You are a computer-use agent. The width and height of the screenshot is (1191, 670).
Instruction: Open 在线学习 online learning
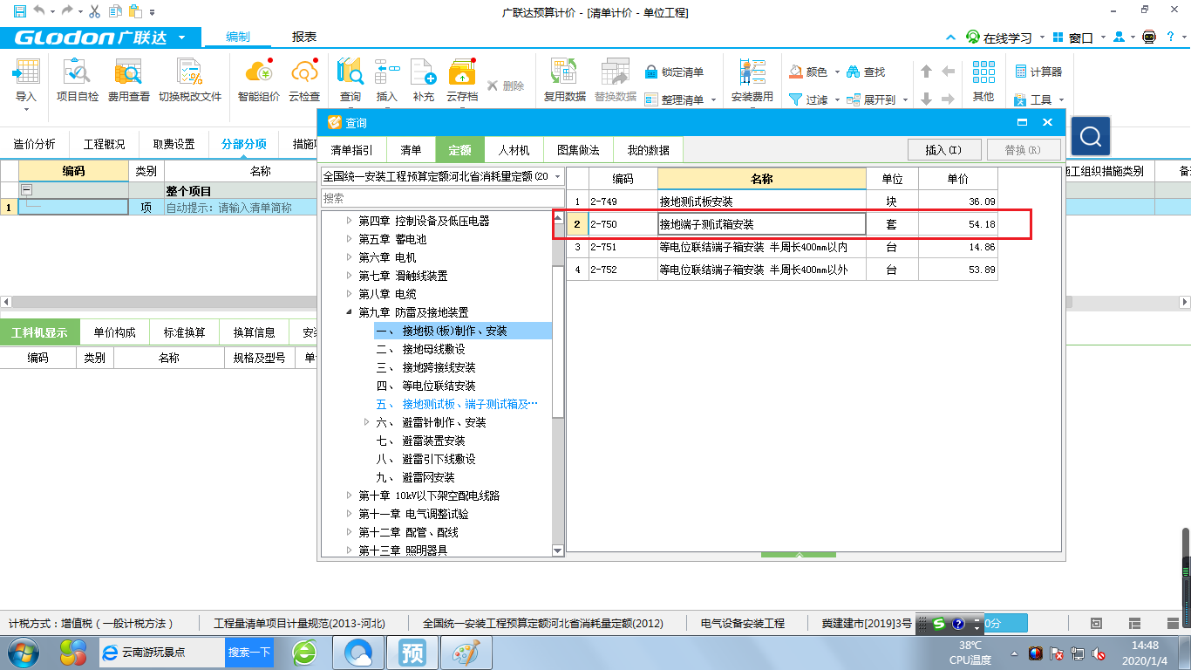pos(999,38)
